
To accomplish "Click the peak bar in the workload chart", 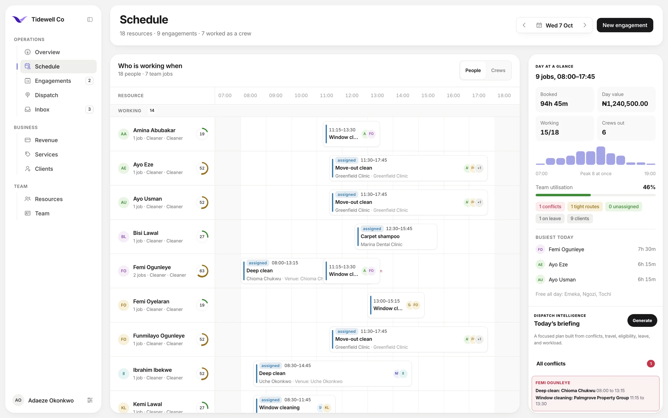I will (x=601, y=155).
